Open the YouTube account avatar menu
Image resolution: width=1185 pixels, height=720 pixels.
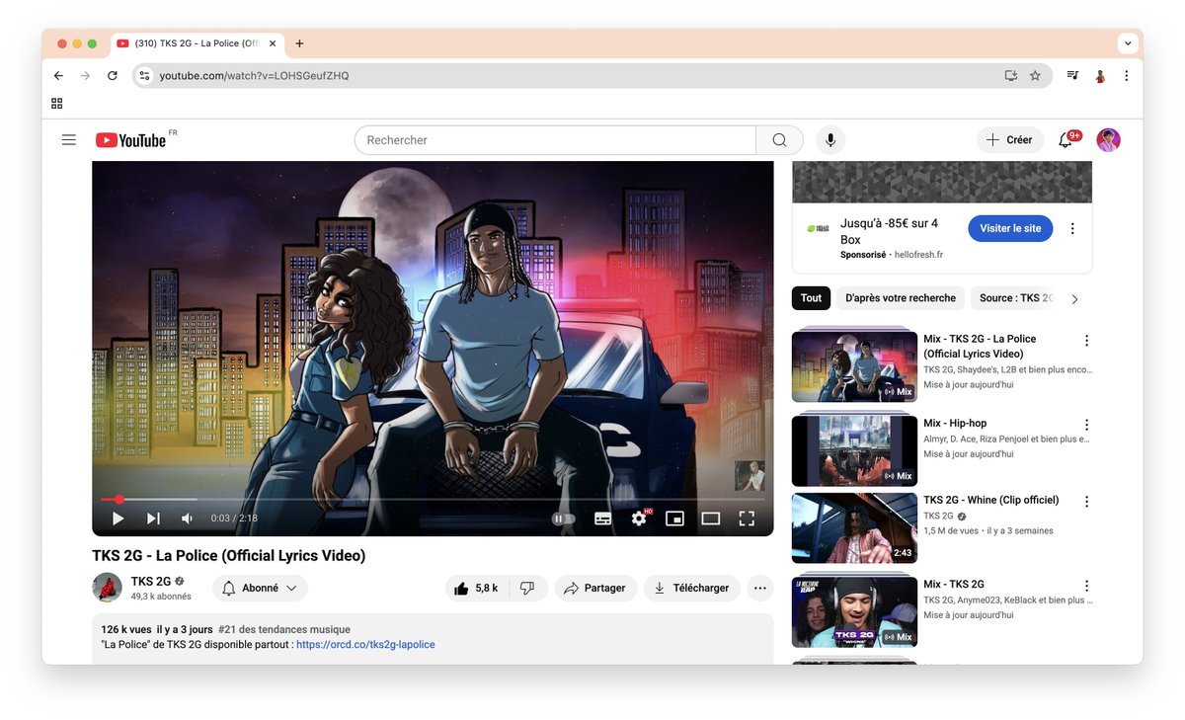(1108, 140)
